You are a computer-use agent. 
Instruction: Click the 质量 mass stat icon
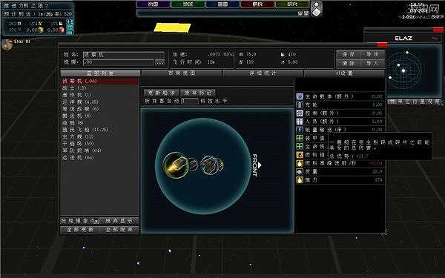300,172
